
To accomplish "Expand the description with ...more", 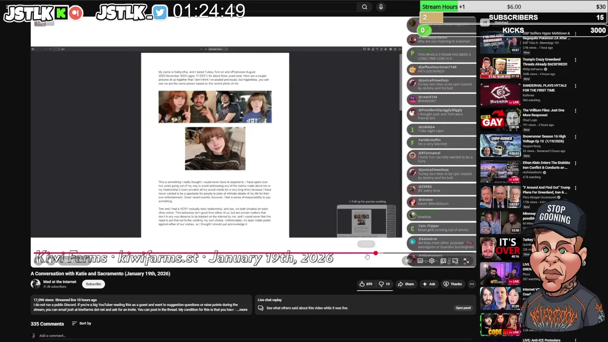I will click(242, 310).
